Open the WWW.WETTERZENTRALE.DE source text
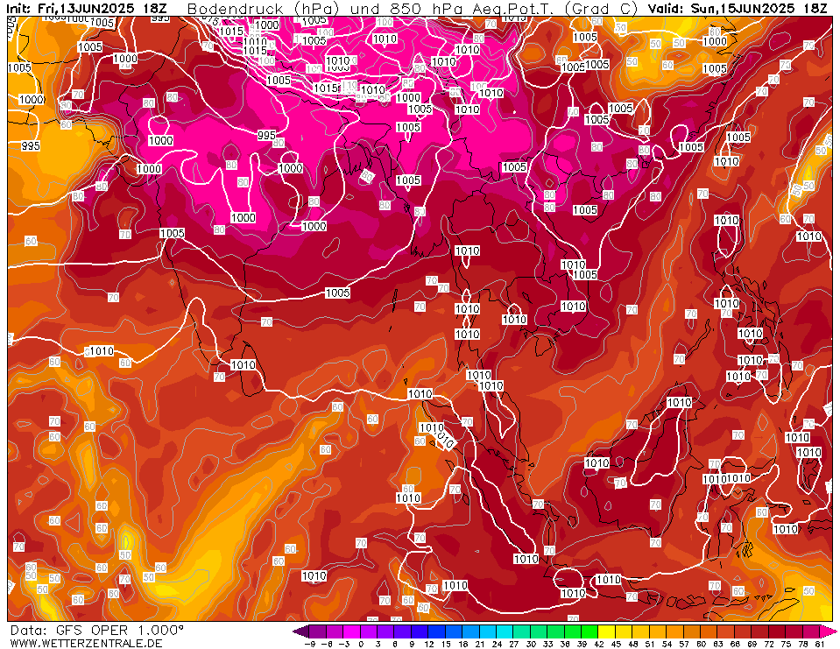840x649 pixels. click(x=86, y=643)
